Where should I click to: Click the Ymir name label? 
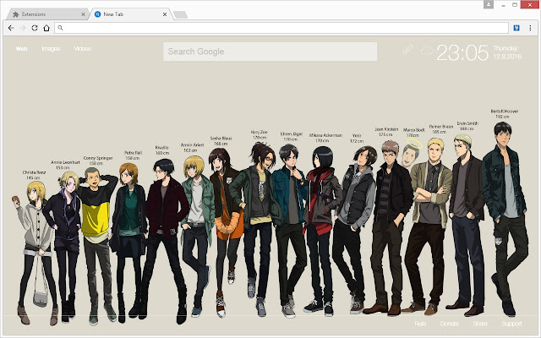coord(357,135)
